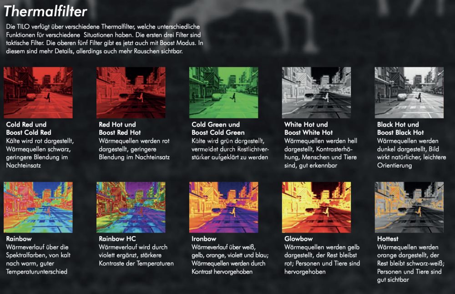Click the White Hot filter thumbnail
Viewport: 455px width, 294px height.
[x=316, y=92]
